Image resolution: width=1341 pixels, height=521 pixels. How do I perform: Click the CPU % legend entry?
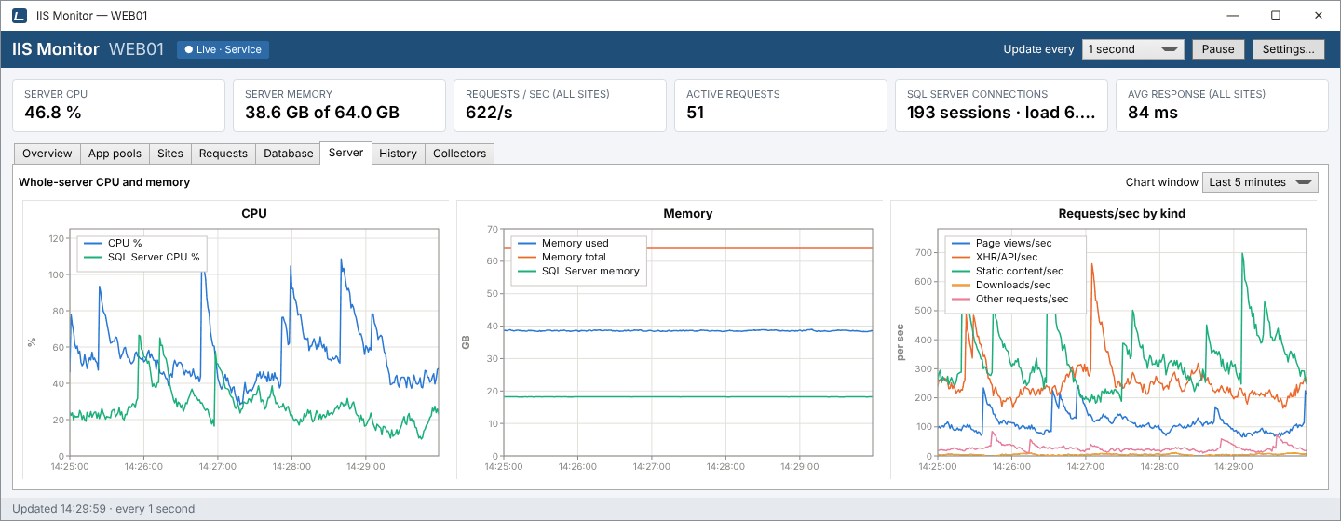pos(112,243)
